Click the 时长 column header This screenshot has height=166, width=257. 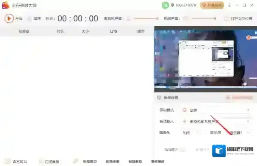(60, 31)
